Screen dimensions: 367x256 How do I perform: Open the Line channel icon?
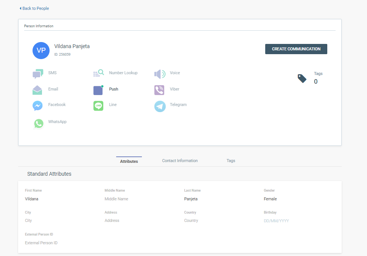pyautogui.click(x=98, y=106)
